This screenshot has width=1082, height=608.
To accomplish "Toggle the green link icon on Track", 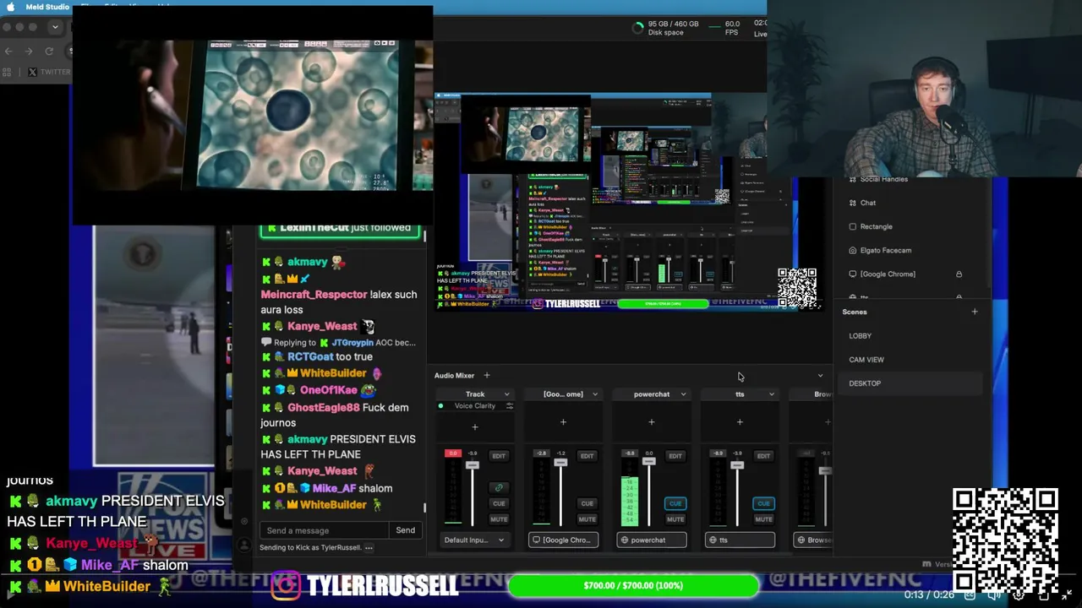I will (499, 487).
